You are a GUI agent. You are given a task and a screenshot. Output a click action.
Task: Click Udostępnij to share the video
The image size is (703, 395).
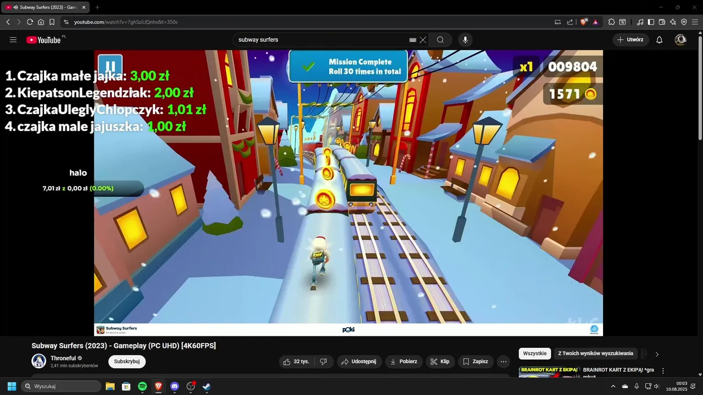pyautogui.click(x=359, y=362)
